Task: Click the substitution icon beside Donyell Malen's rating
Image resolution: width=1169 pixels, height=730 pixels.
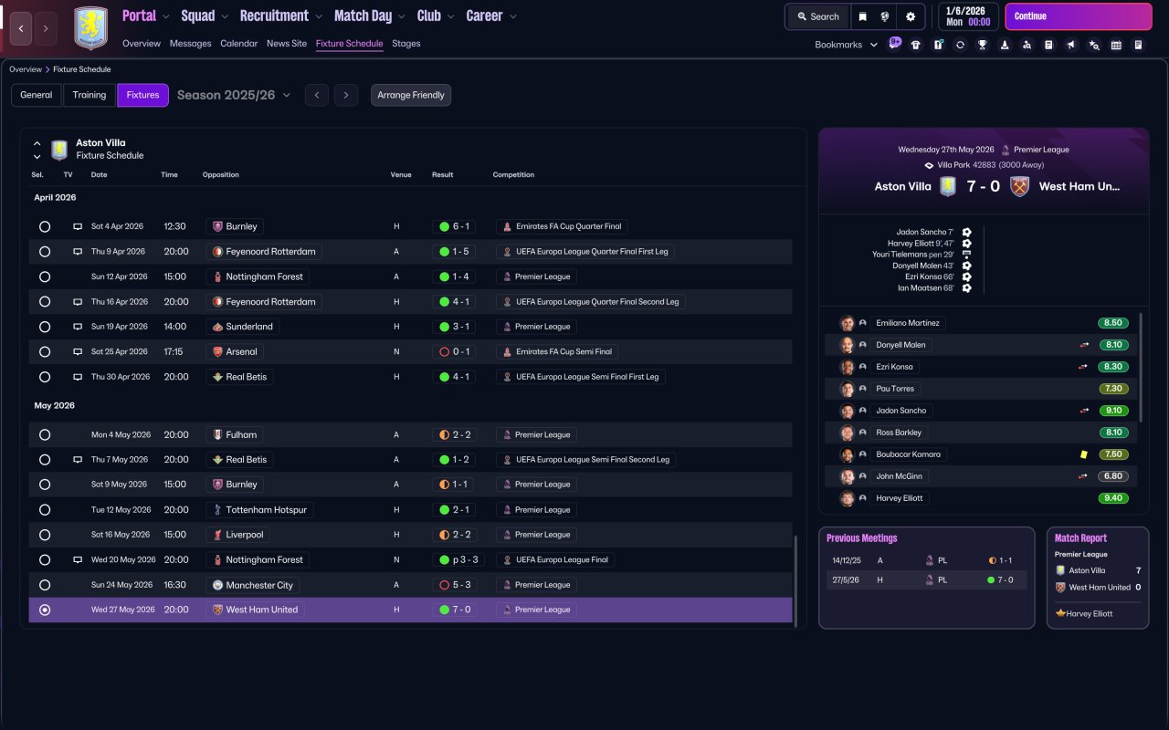Action: point(1084,345)
